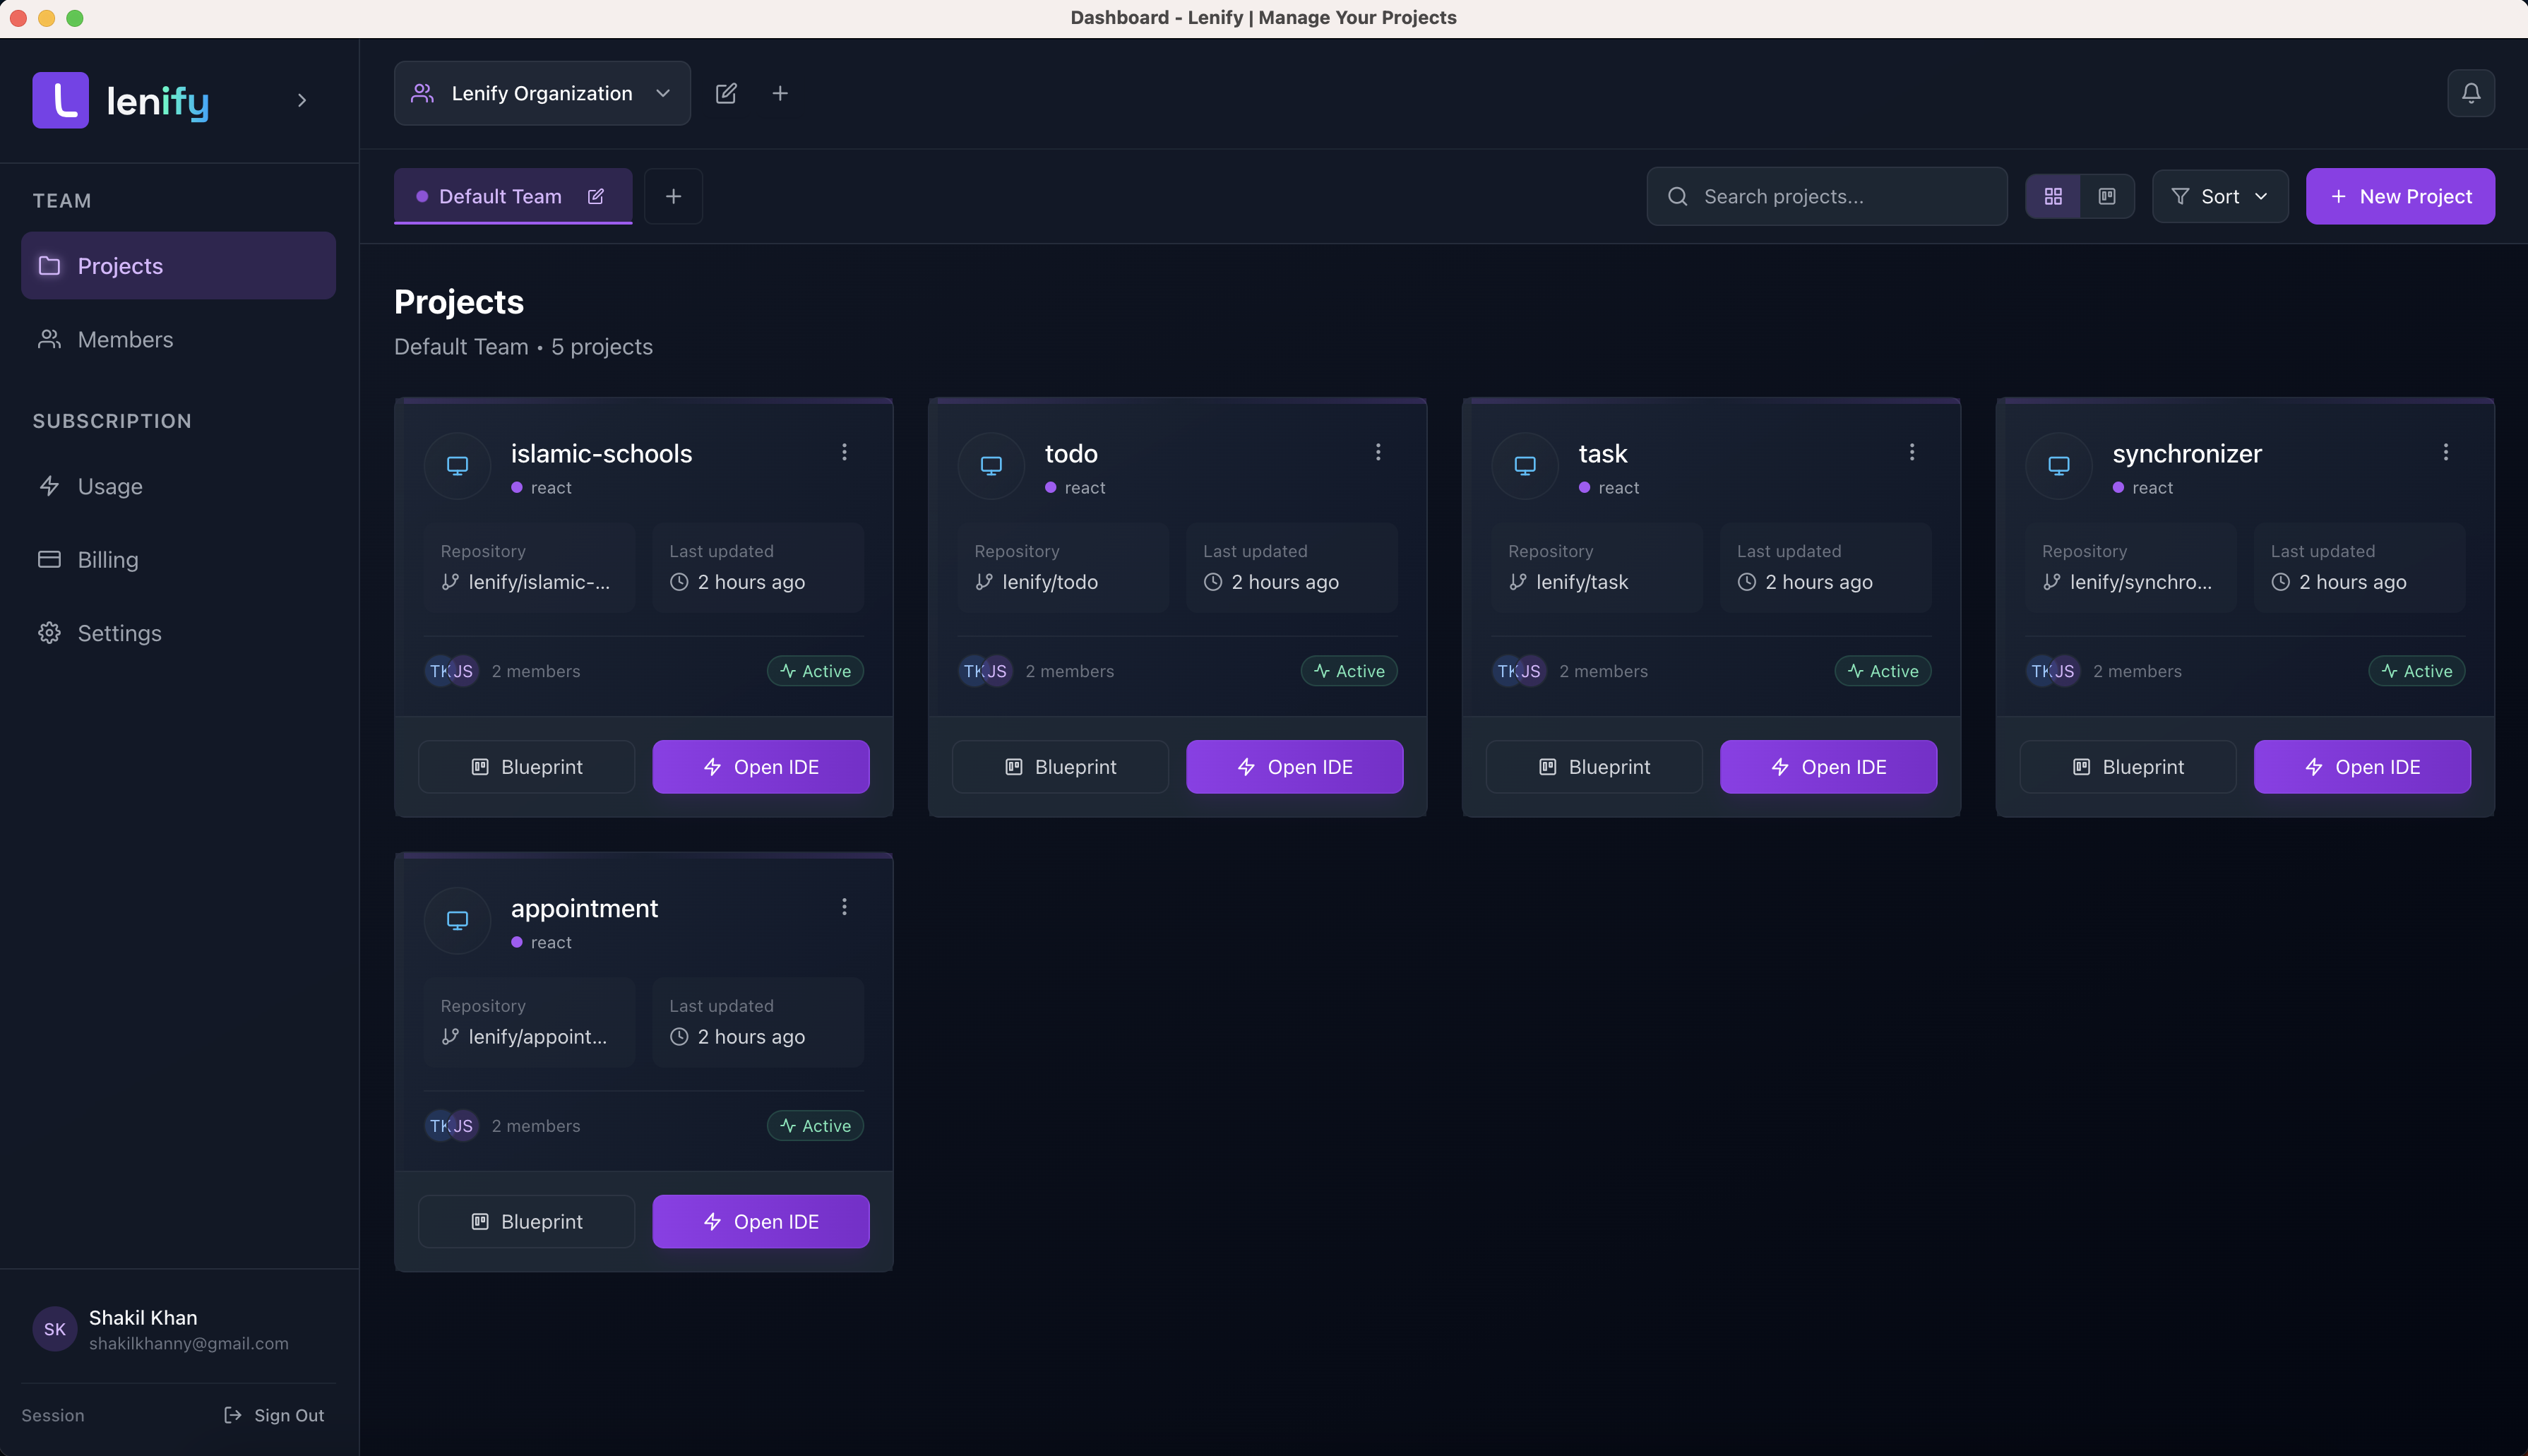Open three-dot menu on appointment card
The height and width of the screenshot is (1456, 2528).
tap(844, 906)
